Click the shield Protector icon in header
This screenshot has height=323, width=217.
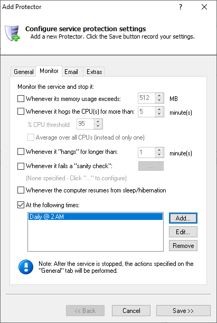pyautogui.click(x=12, y=33)
